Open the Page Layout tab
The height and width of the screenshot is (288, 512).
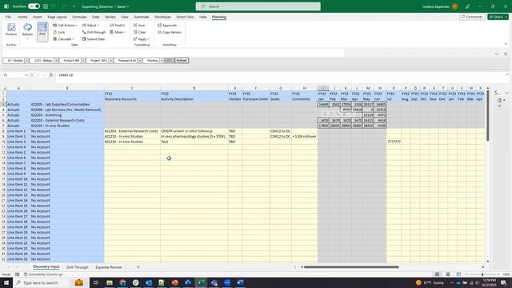[x=57, y=17]
